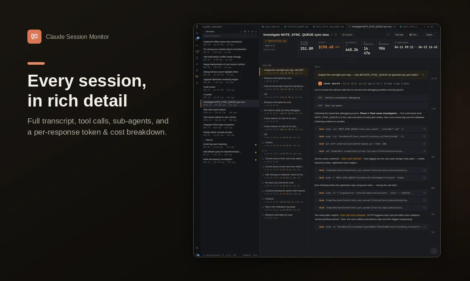Image resolution: width=470 pixels, height=281 pixels.
Task: Copy the user prompt in Turn 1
Action: (423, 75)
